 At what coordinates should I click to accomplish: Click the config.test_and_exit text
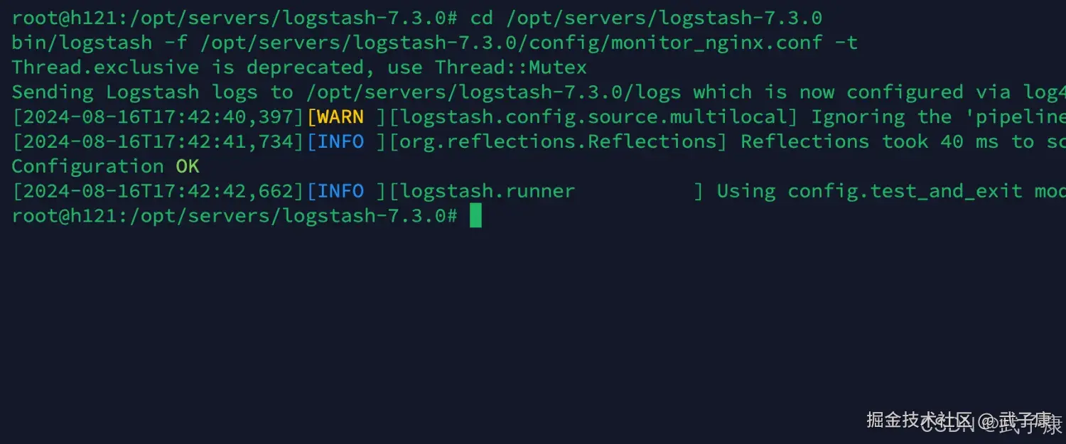tap(905, 191)
